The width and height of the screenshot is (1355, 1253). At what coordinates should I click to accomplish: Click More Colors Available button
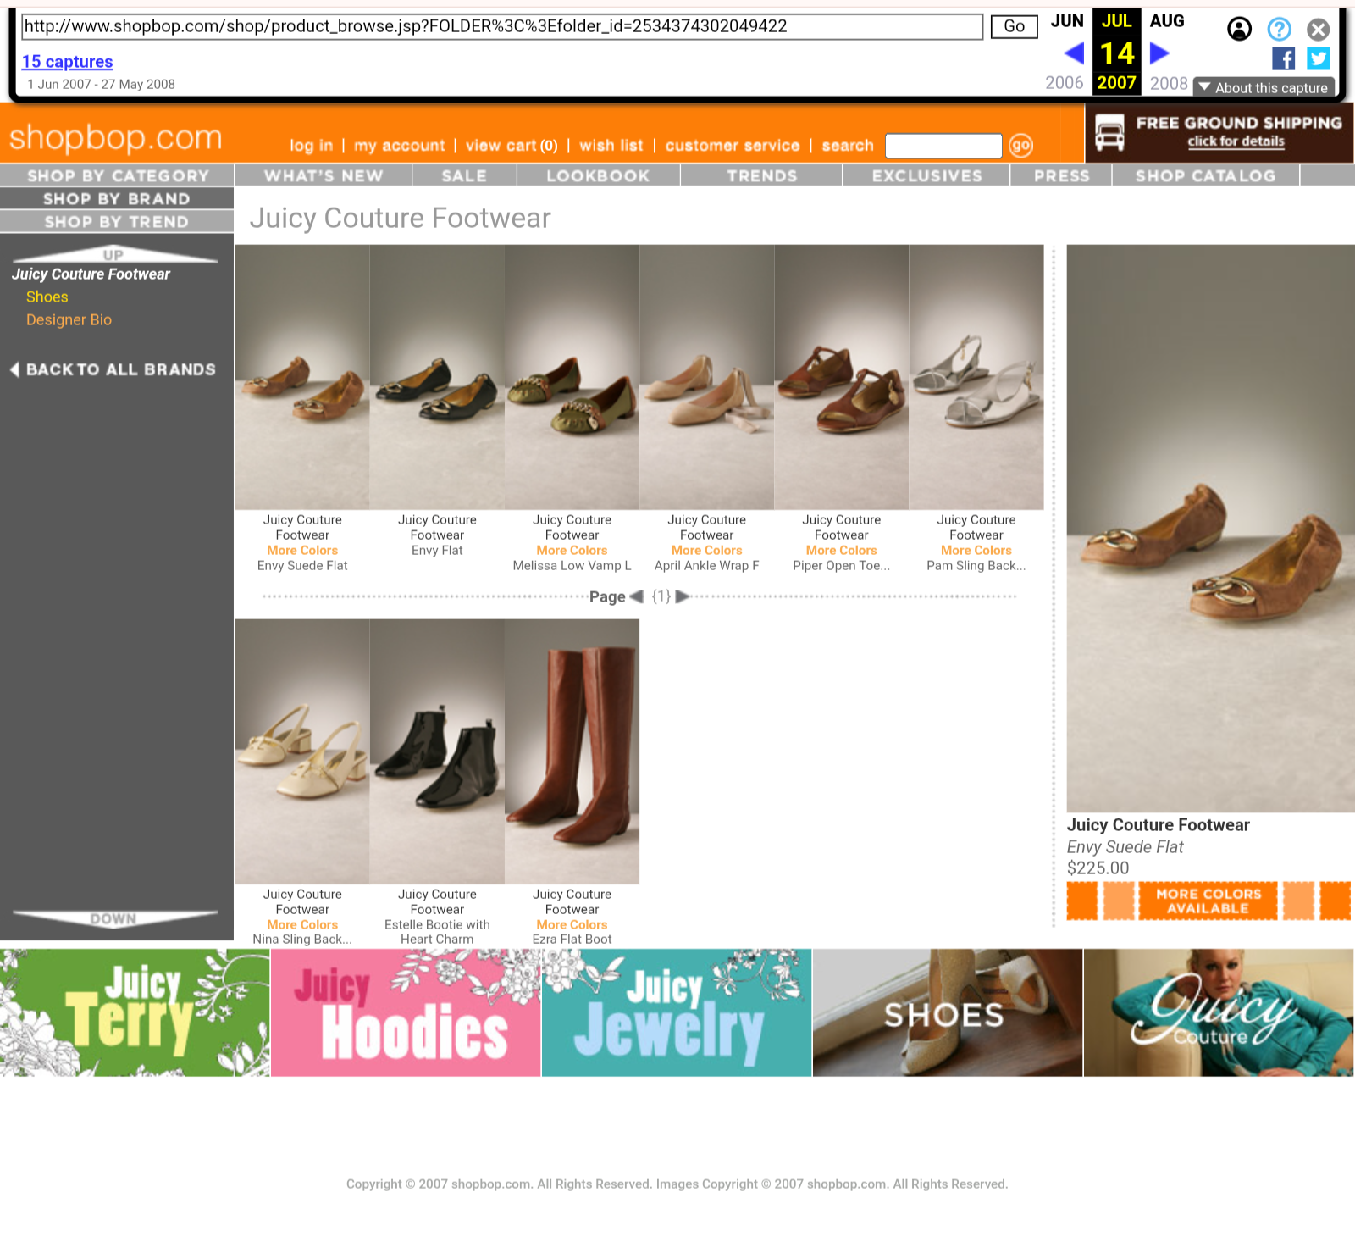pyautogui.click(x=1208, y=901)
